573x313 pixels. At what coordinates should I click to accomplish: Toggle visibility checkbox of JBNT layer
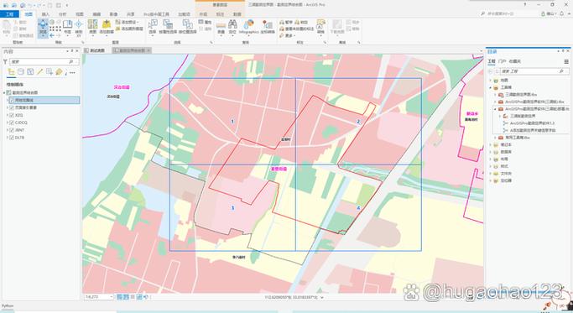point(12,130)
